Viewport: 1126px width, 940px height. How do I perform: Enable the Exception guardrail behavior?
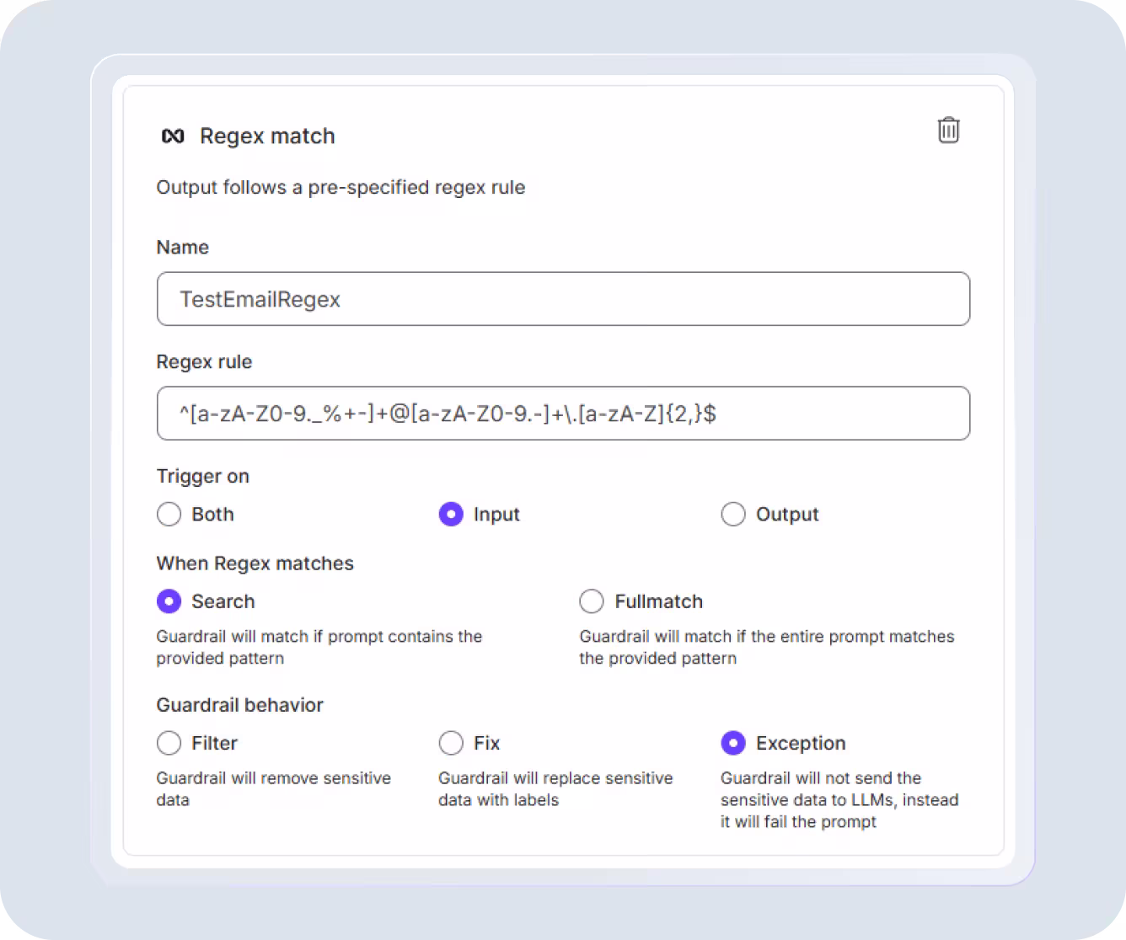pos(733,743)
